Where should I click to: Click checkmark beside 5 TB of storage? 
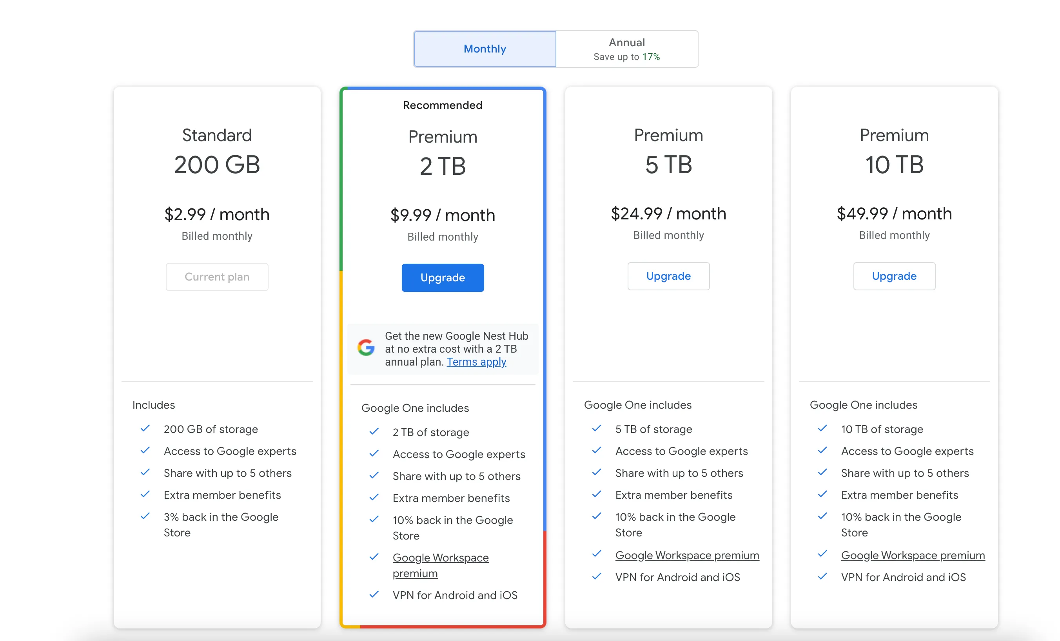click(x=597, y=428)
